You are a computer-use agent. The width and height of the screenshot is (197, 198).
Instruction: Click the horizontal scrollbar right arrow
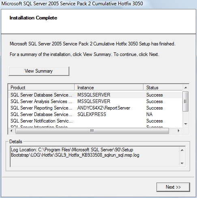tap(179, 131)
